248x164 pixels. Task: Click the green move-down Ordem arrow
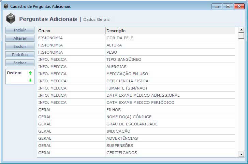[x=30, y=80]
